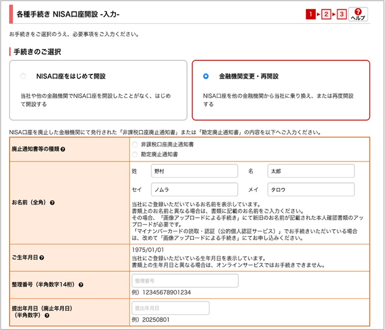Focus the 提出年月日 input field
This screenshot has width=385, height=330.
click(x=170, y=308)
